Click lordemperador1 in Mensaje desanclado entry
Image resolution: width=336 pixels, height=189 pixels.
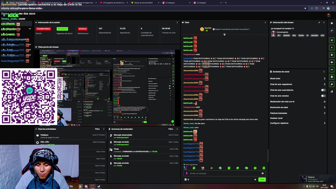[x=123, y=138]
